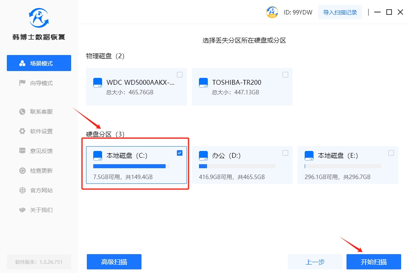This screenshot has height=273, width=410.
Task: Click the WDC WD5000AAKX disk drive icon
Action: point(98,83)
